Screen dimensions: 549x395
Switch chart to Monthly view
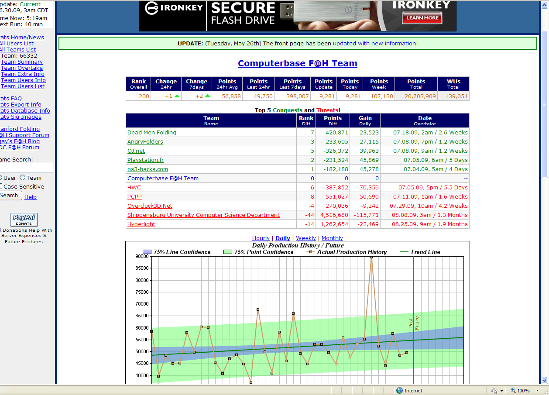click(x=332, y=238)
